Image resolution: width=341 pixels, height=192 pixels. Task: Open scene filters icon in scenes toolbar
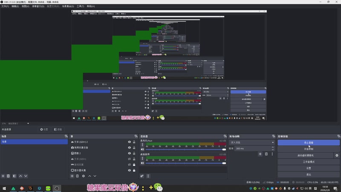coord(14,176)
